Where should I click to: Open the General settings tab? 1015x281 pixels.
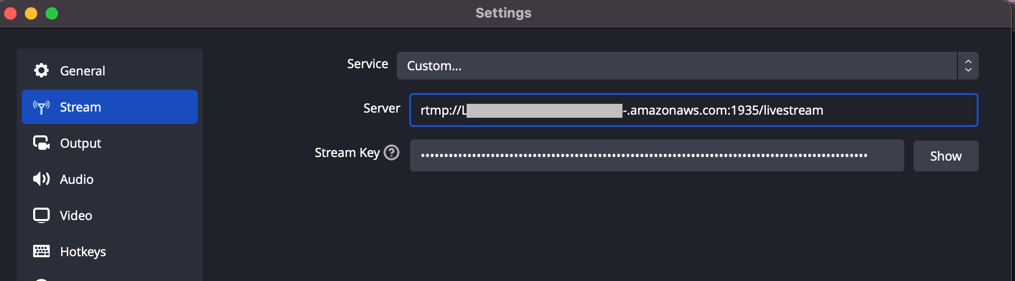pyautogui.click(x=110, y=71)
